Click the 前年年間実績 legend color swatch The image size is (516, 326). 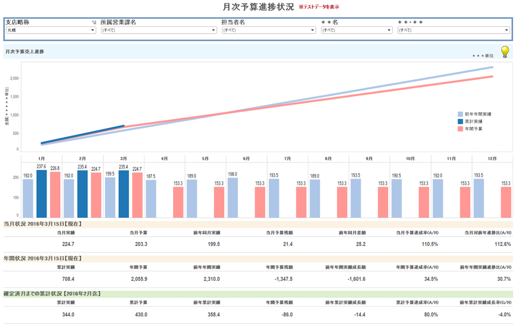pyautogui.click(x=460, y=114)
